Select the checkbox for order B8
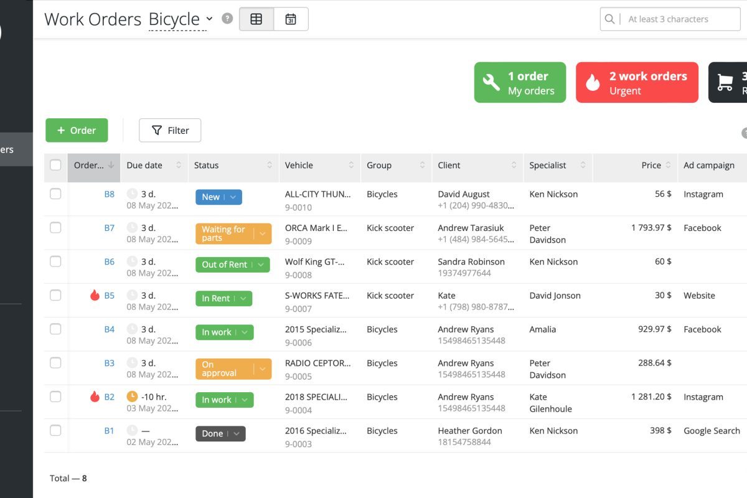 tap(55, 194)
